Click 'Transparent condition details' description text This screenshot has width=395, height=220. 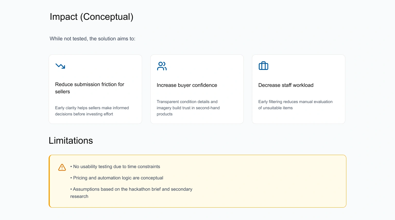188,108
